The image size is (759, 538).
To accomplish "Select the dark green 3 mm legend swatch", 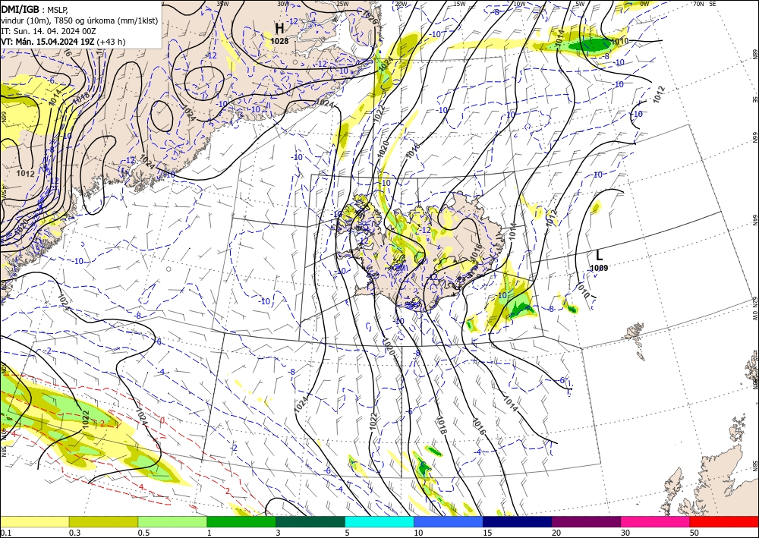I will point(310,521).
